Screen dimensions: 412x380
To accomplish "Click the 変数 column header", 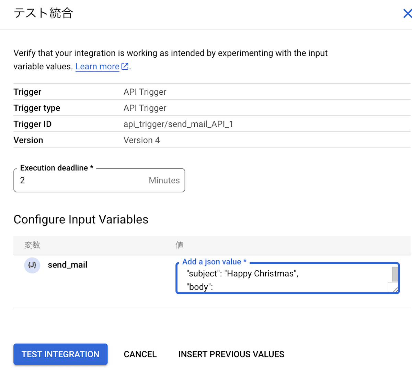I will point(32,245).
